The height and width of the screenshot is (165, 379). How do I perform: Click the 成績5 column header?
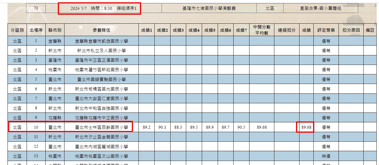tap(210, 30)
